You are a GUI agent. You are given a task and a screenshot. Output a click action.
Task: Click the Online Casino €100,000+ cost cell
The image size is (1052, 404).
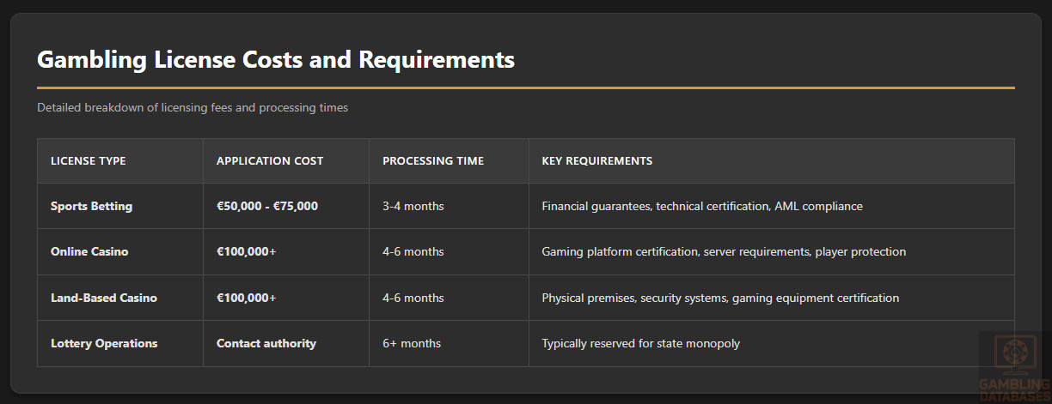(247, 252)
